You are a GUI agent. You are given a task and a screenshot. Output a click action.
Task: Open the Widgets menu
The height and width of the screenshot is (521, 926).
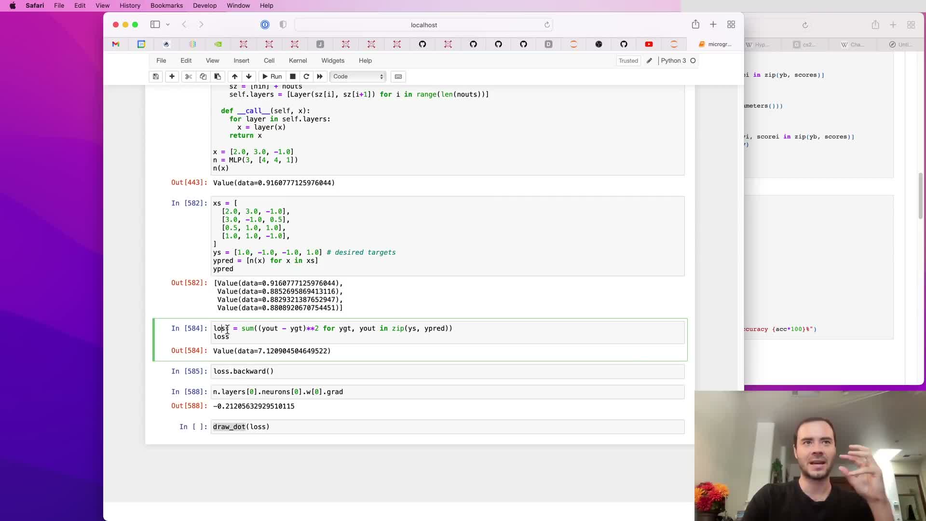click(333, 61)
